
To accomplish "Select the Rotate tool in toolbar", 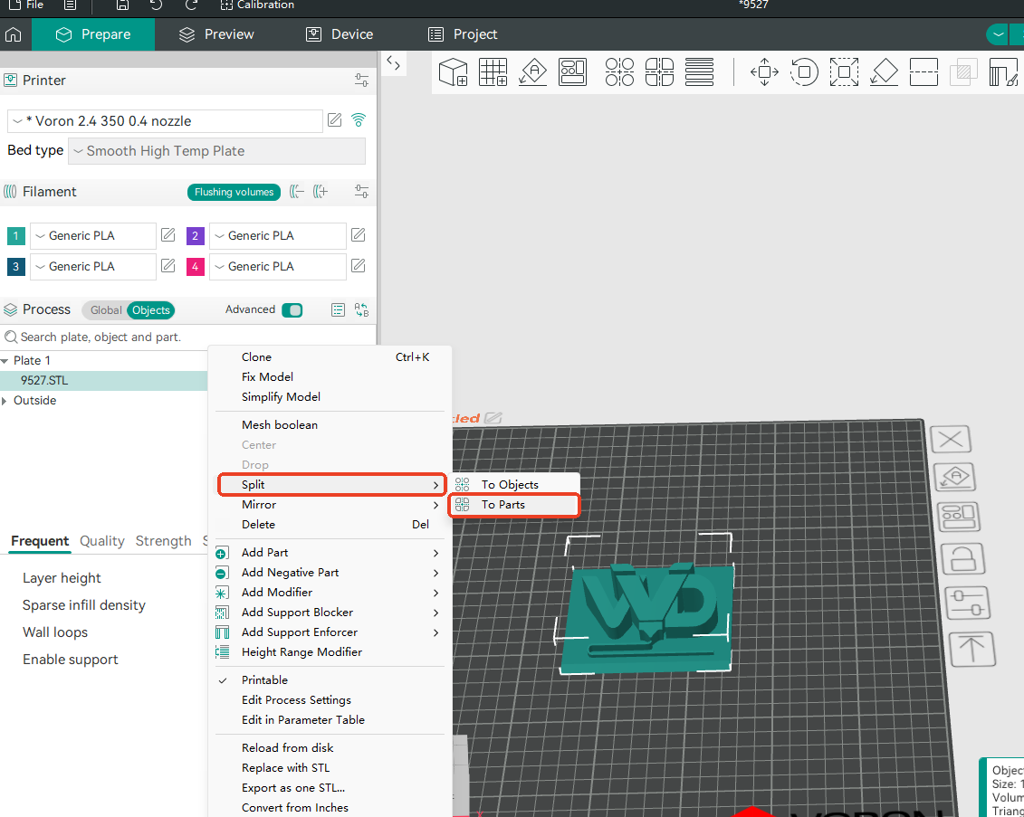I will tap(804, 72).
